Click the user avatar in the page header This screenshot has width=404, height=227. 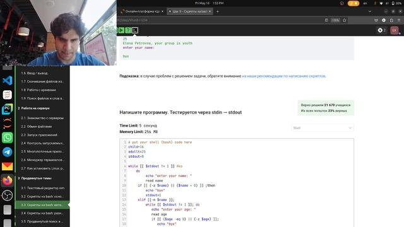[395, 30]
